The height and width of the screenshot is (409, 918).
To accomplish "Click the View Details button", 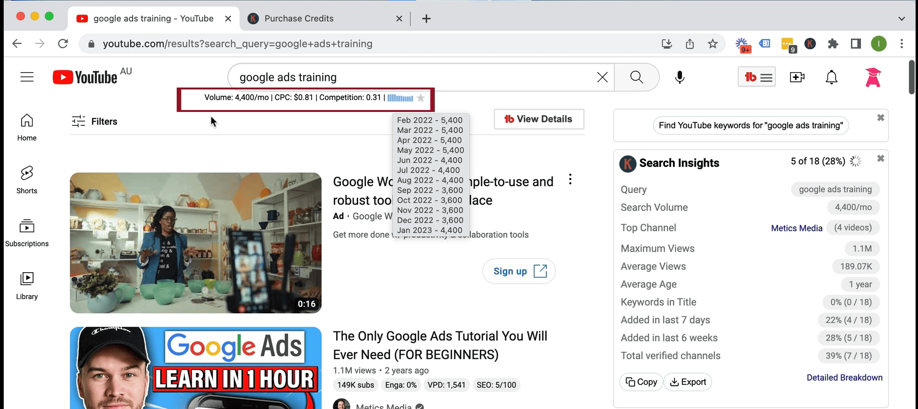I will (539, 119).
